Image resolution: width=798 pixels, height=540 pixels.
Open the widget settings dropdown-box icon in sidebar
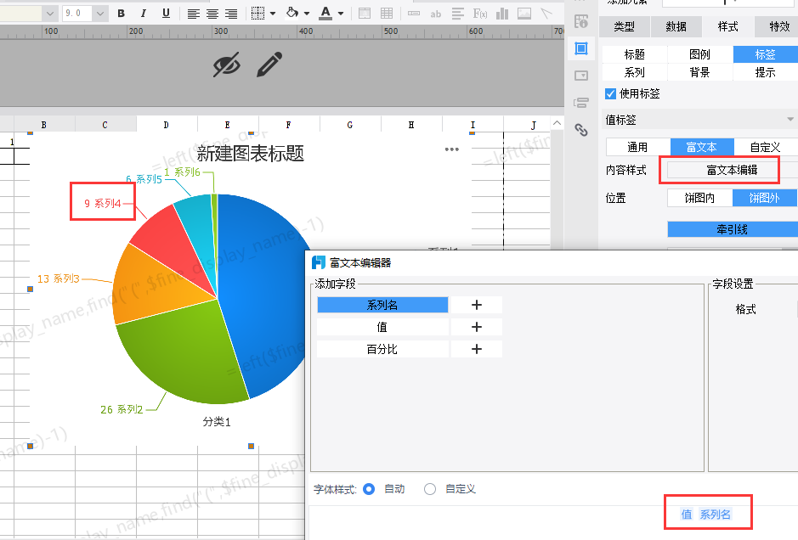click(x=581, y=76)
